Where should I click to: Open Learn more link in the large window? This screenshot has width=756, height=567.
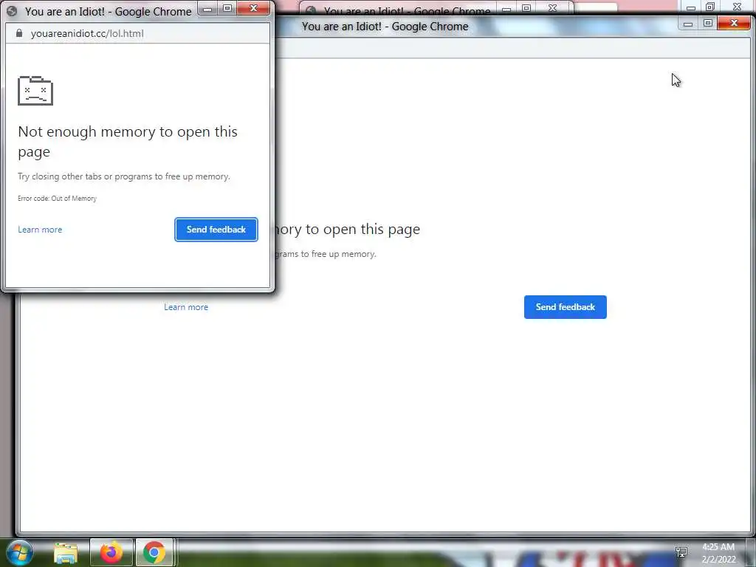[x=186, y=307]
